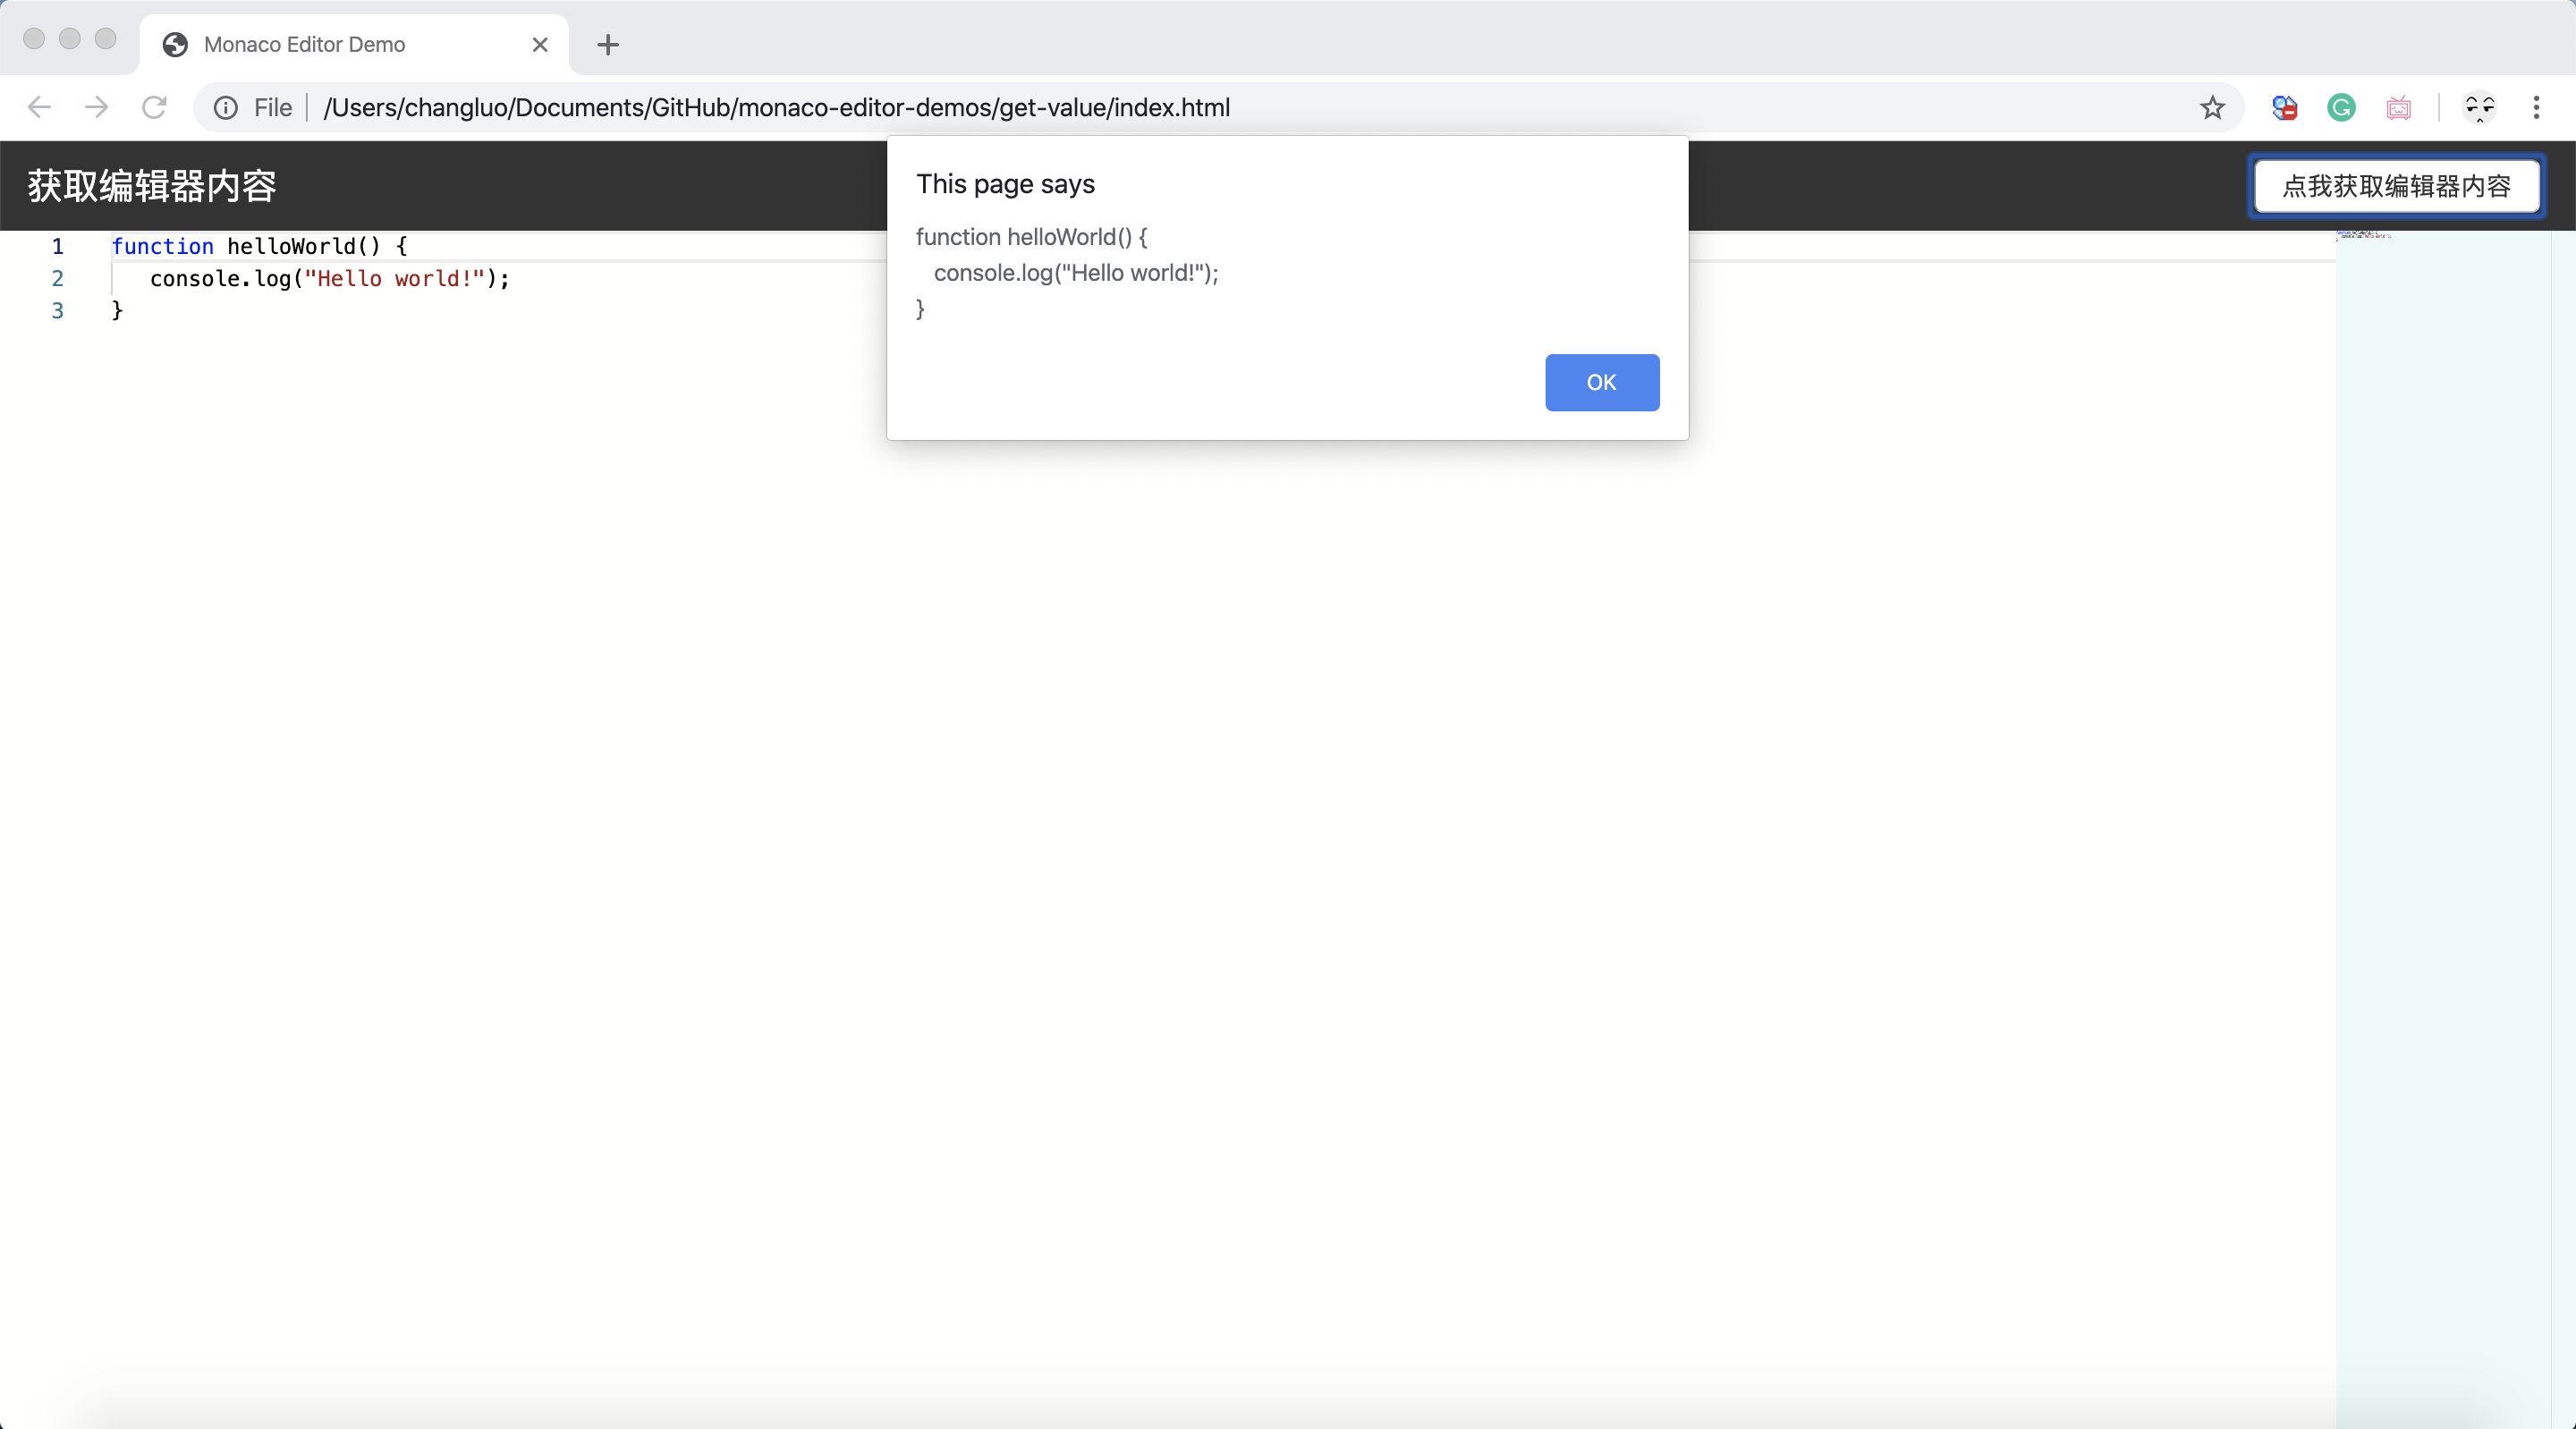
Task: Close the Monaco Editor Demo tab
Action: point(540,44)
